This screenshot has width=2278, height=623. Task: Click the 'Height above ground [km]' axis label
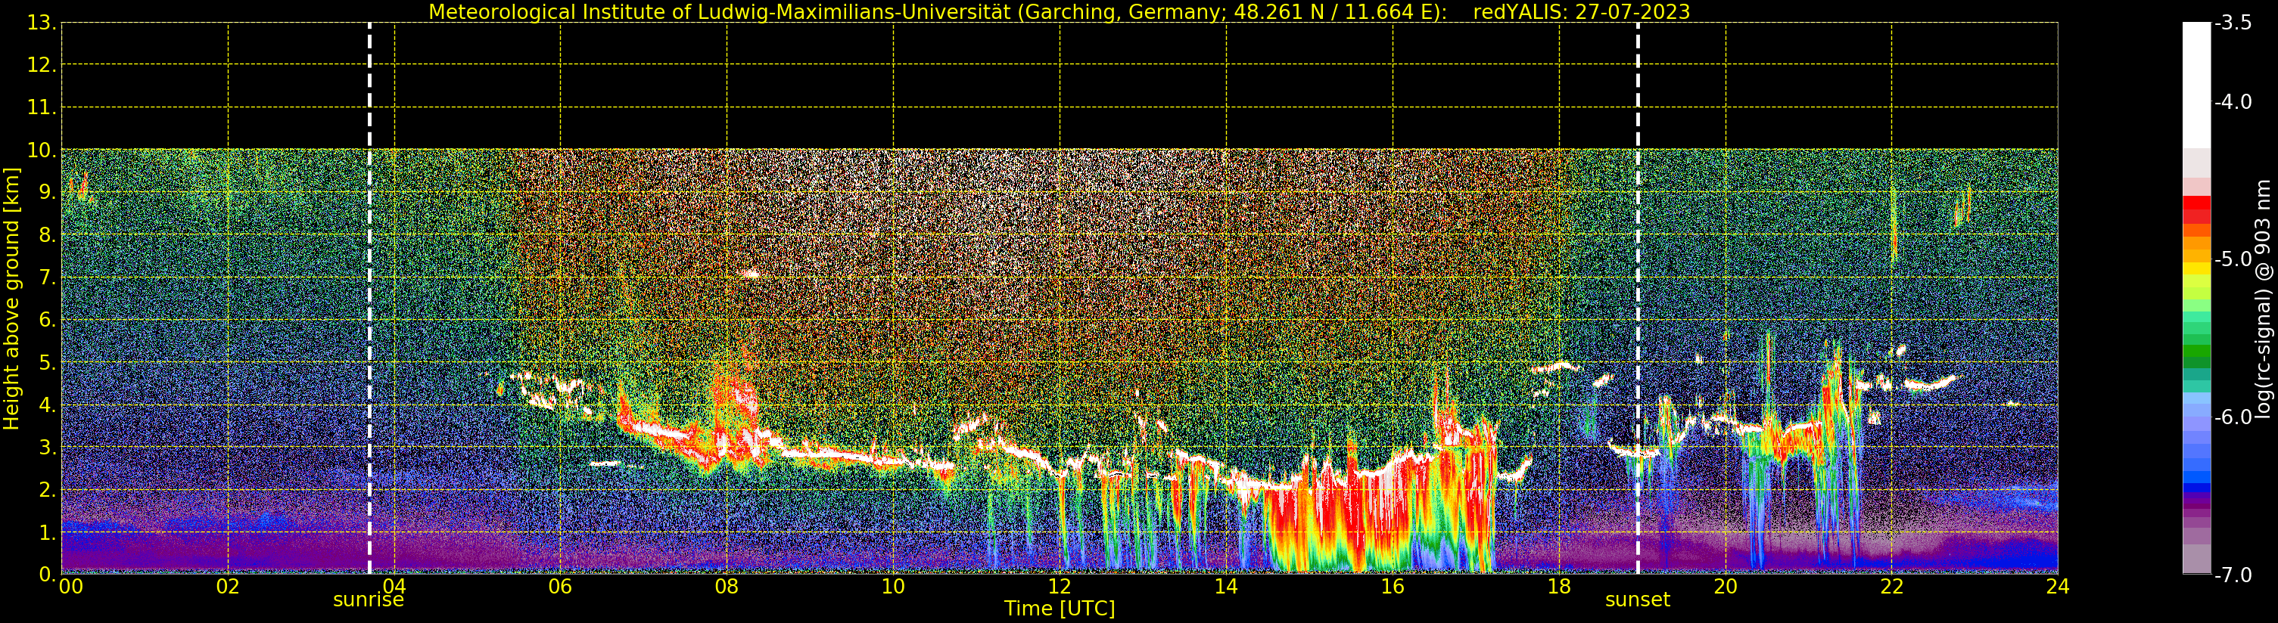click(11, 299)
